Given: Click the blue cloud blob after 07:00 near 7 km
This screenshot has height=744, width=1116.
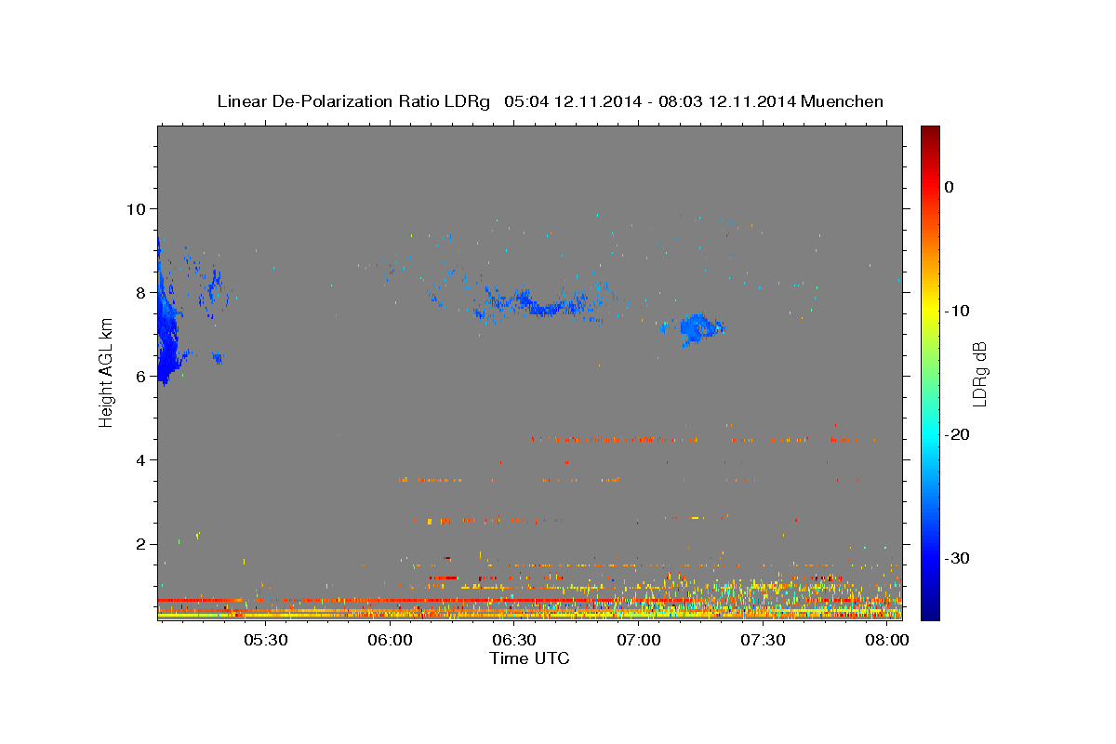Looking at the screenshot, I should click(x=696, y=327).
